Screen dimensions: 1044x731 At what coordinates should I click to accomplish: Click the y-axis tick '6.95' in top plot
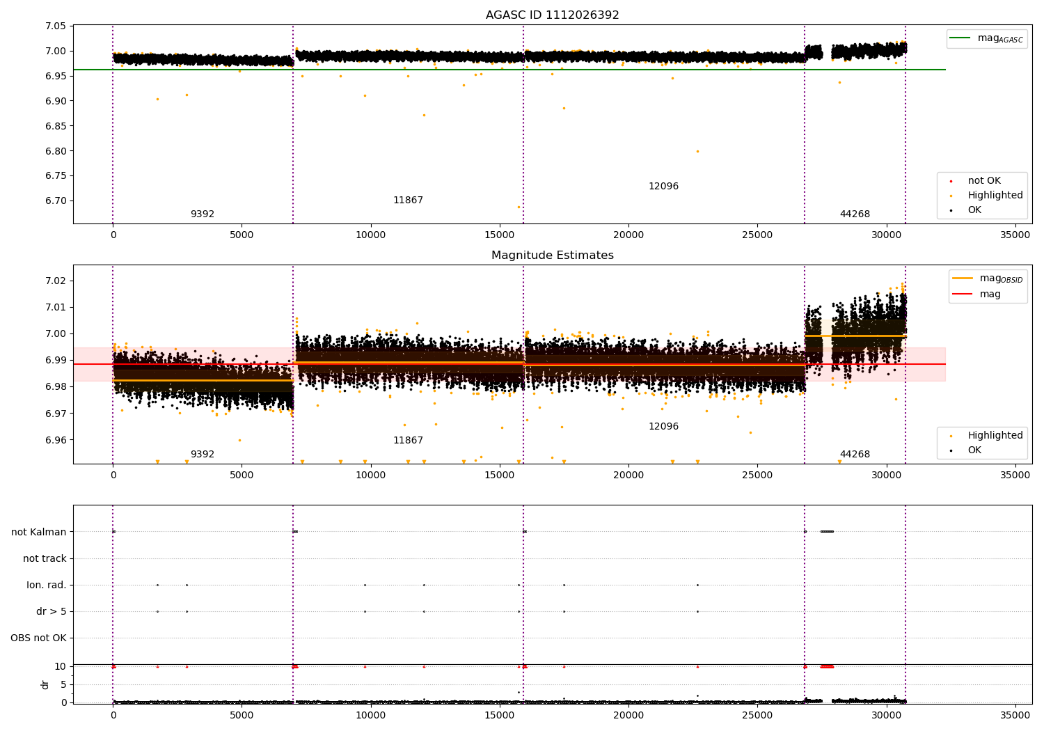click(x=56, y=77)
